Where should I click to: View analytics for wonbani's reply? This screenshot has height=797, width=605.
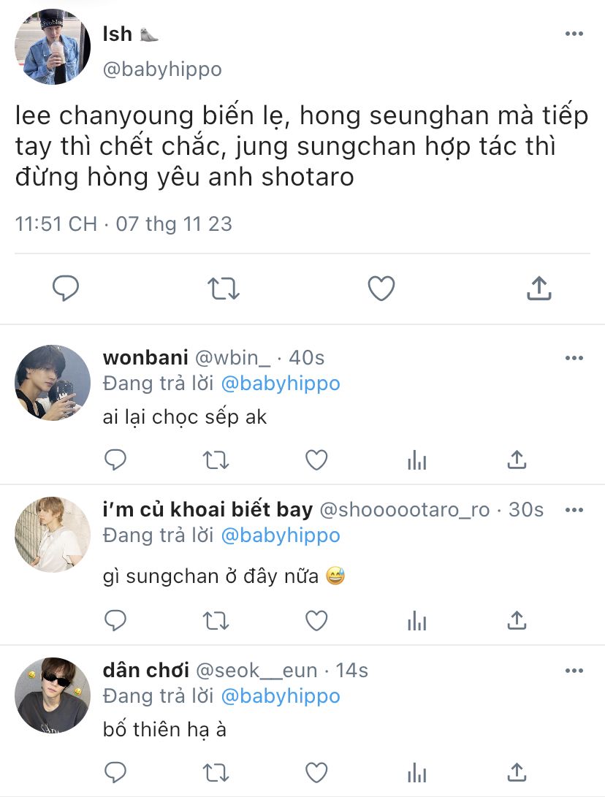click(417, 460)
